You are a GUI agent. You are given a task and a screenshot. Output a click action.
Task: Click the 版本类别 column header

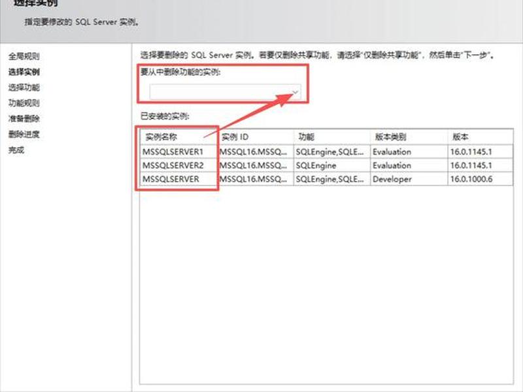click(409, 137)
